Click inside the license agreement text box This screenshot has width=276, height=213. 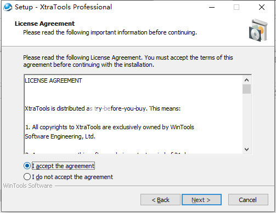pos(133,114)
